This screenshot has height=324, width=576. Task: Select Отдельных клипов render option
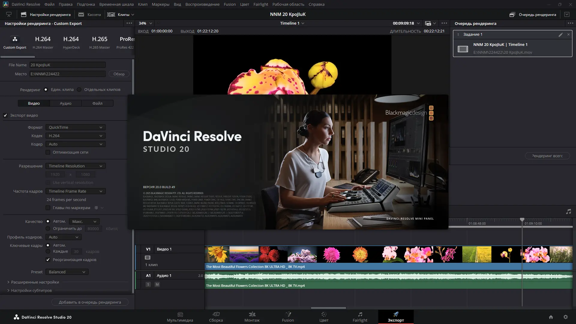tap(79, 90)
